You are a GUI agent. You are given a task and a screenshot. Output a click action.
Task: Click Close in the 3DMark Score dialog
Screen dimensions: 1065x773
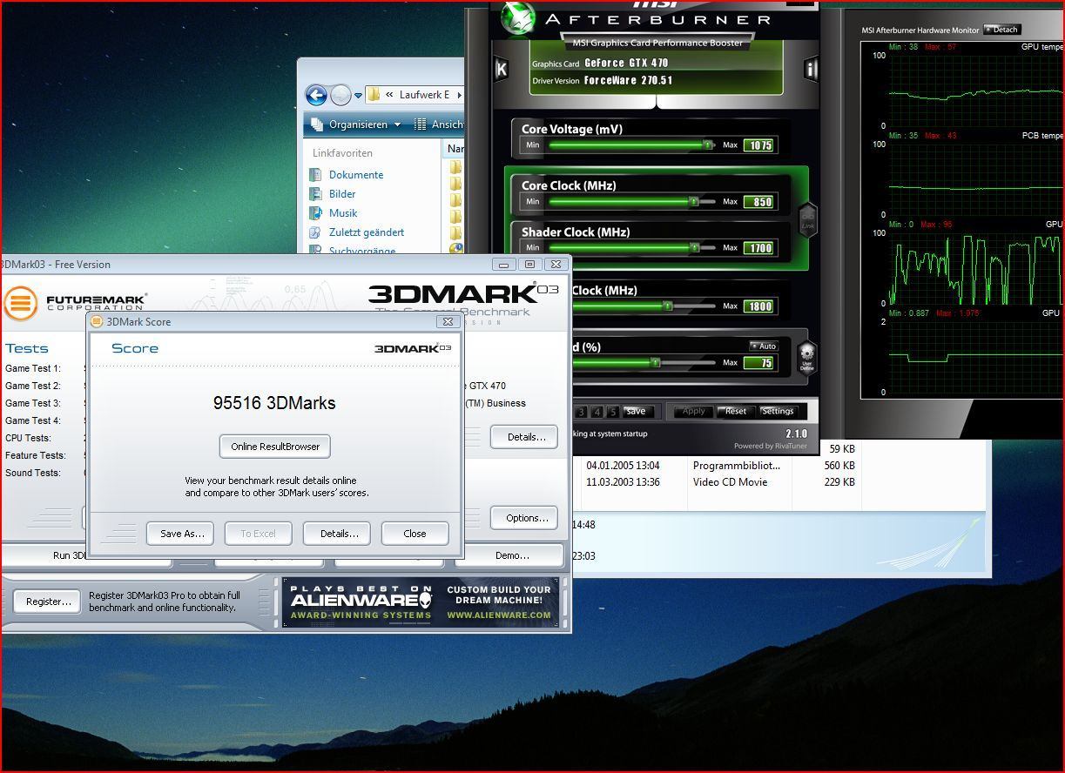click(x=415, y=534)
